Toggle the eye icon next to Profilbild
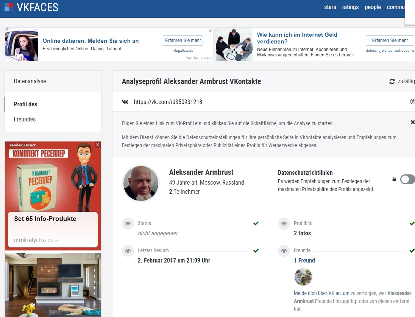The height and width of the screenshot is (317, 415). click(284, 224)
